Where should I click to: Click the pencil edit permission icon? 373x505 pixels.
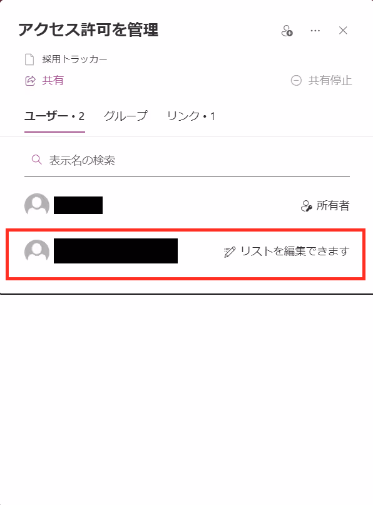[x=230, y=252]
